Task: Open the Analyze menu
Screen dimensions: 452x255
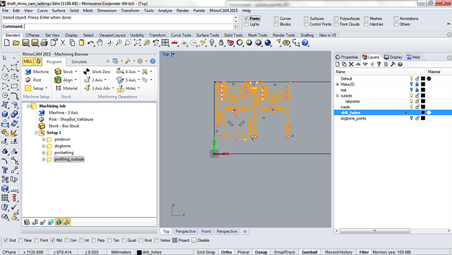Action: pos(166,11)
